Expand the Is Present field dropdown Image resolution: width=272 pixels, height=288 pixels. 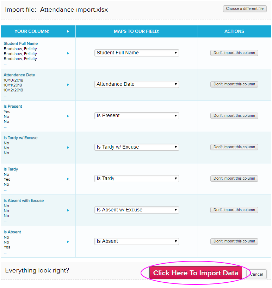point(137,116)
